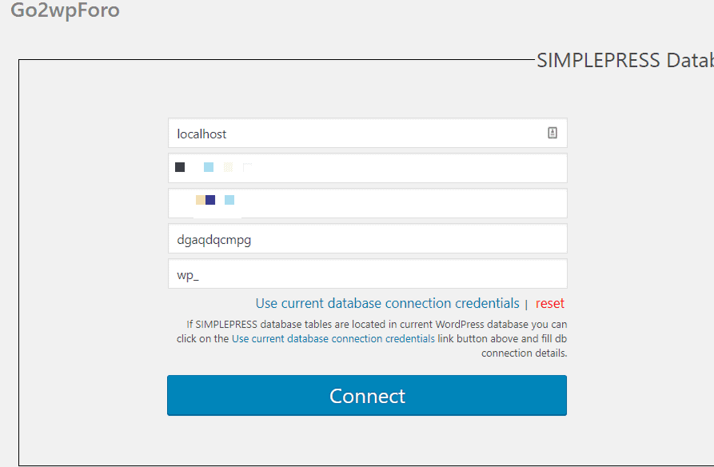This screenshot has width=714, height=467.
Task: Click the light blue block in username field
Action: [x=209, y=167]
